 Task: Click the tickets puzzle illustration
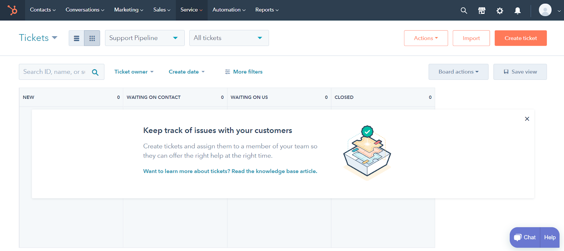pyautogui.click(x=367, y=153)
